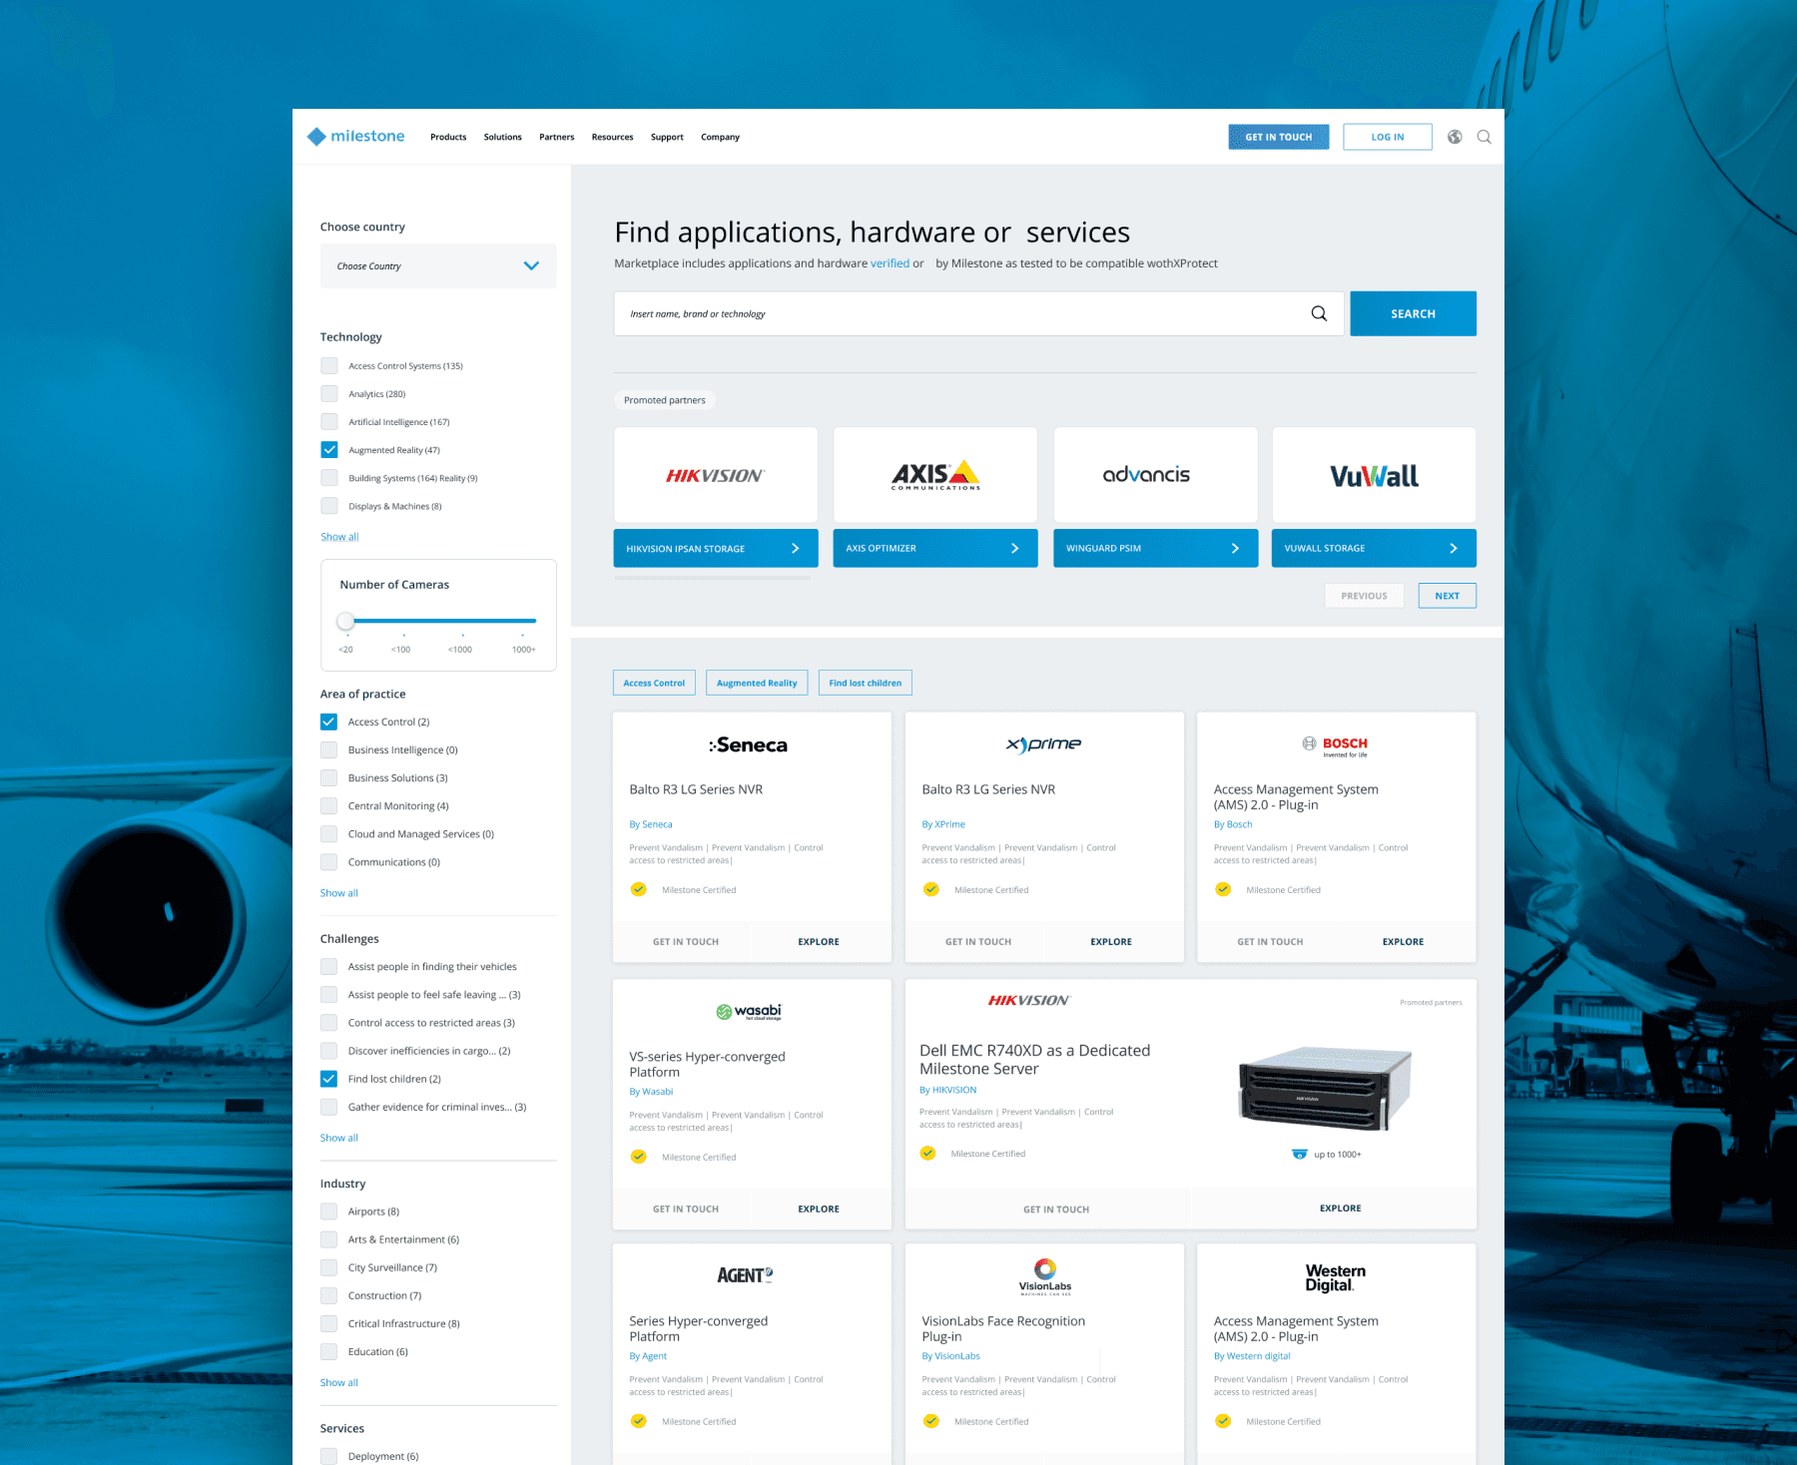
Task: Click Next in promoted partners pager
Action: (1447, 596)
